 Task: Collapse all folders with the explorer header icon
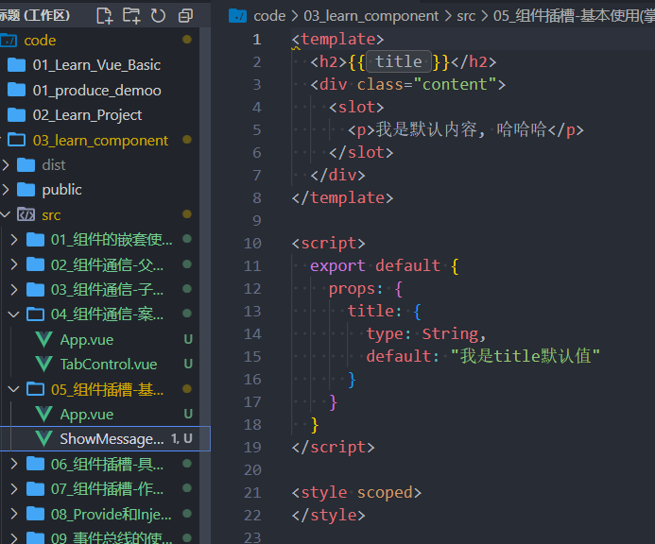pyautogui.click(x=185, y=16)
